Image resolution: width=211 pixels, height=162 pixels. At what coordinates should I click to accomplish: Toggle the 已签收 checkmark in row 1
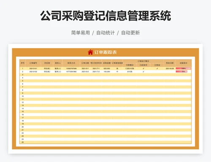point(157,69)
